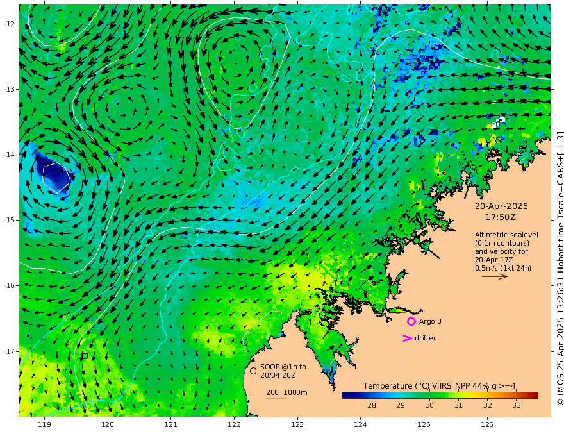Click the '17:50Z' time label
The height and width of the screenshot is (436, 564).
click(x=501, y=217)
